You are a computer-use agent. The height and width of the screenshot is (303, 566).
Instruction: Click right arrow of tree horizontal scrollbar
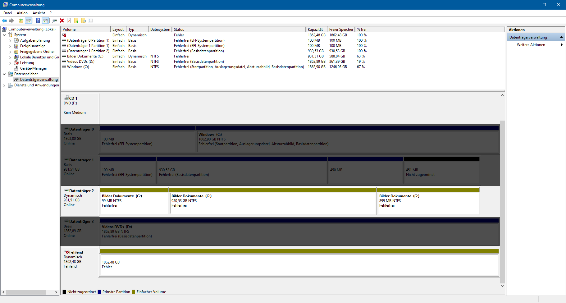[56, 292]
